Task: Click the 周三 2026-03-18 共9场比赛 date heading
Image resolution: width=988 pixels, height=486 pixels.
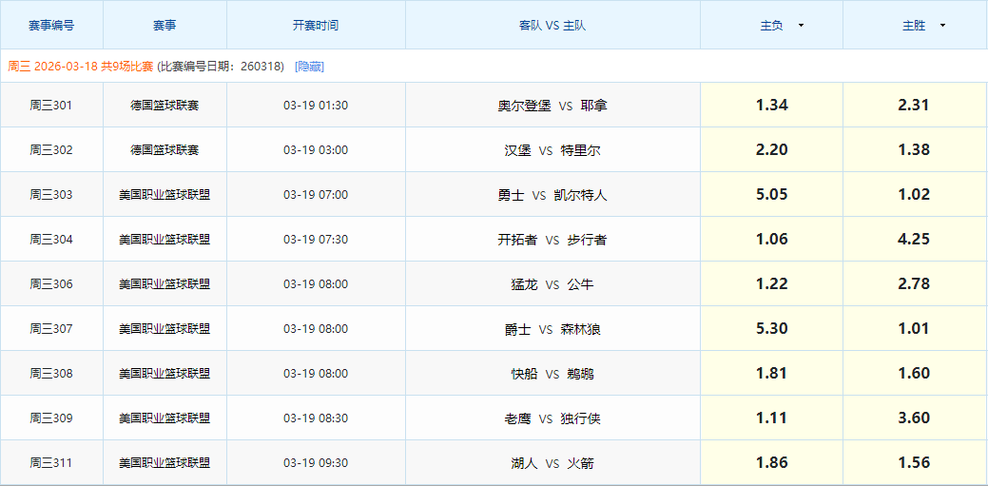Action: click(x=80, y=67)
